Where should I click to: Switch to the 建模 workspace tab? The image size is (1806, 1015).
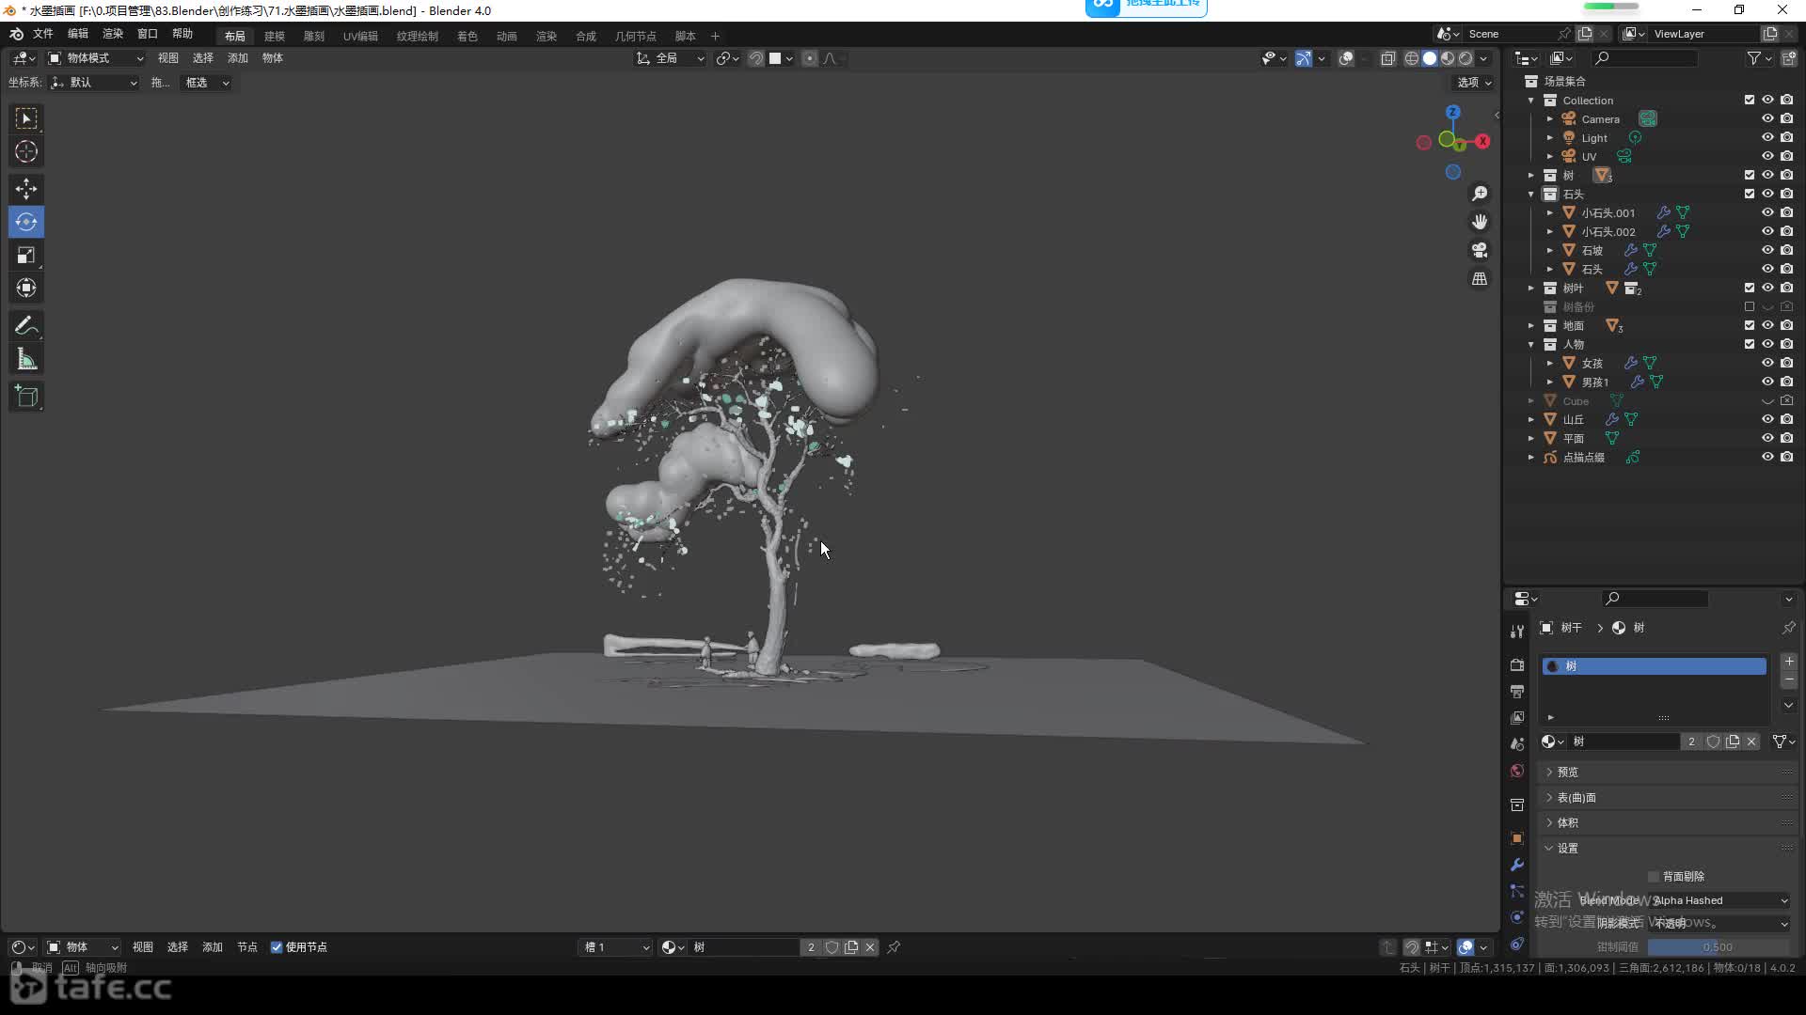point(275,36)
